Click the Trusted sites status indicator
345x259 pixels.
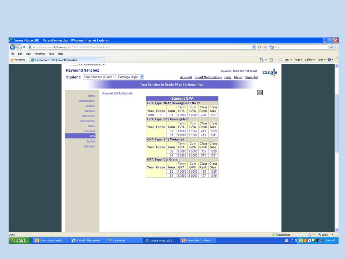click(x=281, y=235)
